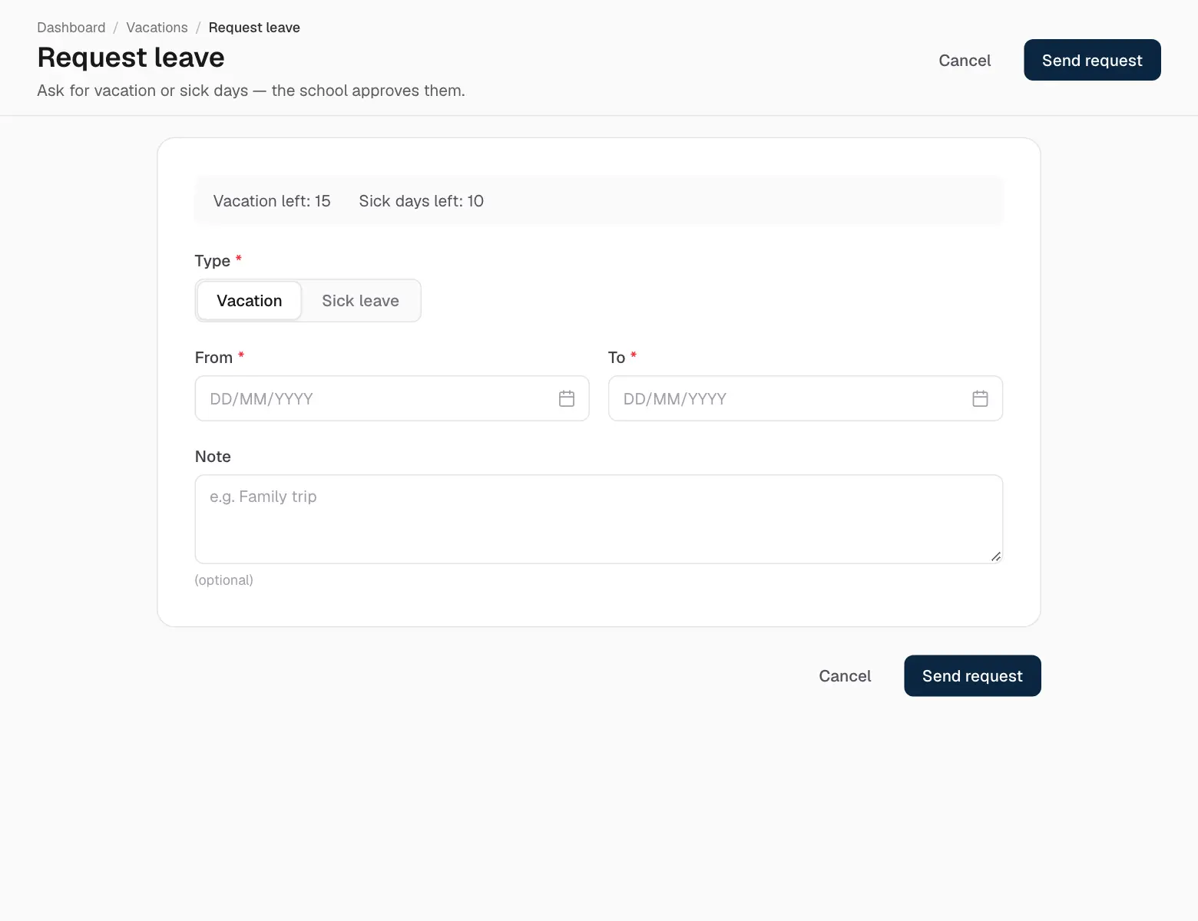Switch leave type to Sick leave

coord(360,301)
